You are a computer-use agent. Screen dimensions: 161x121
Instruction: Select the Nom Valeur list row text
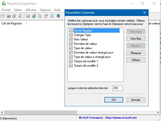tap(81, 39)
